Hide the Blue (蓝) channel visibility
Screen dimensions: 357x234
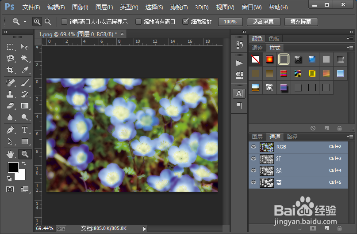(x=253, y=182)
